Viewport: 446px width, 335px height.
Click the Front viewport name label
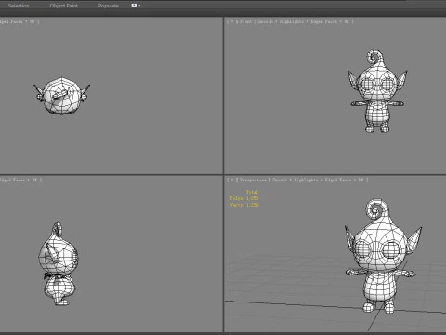(246, 21)
